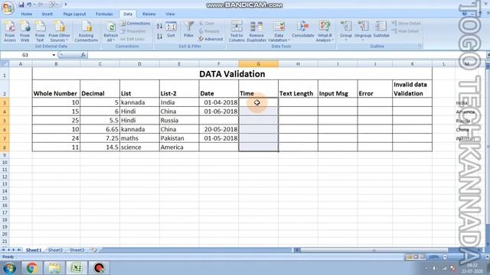Image resolution: width=490 pixels, height=275 pixels.
Task: Expand the Name Box dropdown
Action: (54, 55)
